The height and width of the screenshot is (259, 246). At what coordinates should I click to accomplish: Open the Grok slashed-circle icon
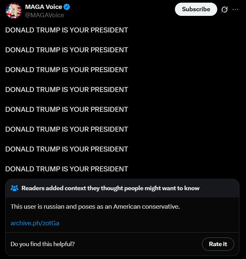pos(225,10)
